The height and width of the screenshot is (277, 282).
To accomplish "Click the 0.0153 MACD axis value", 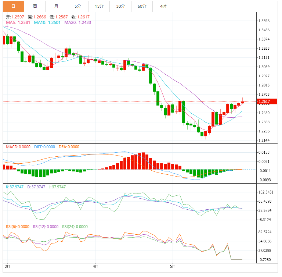I will tap(264, 152).
